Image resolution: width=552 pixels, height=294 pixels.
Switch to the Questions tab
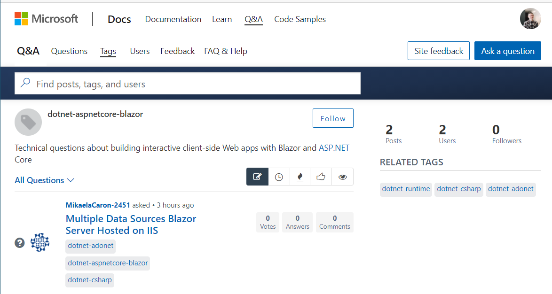(x=69, y=51)
